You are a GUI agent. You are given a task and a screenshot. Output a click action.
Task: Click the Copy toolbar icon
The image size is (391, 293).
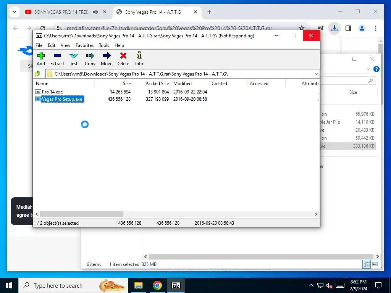pyautogui.click(x=90, y=59)
